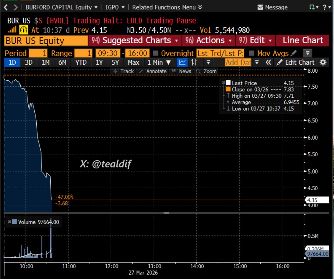Open the 1 Min interval dropdown
Viewport: 334px width, 279px height.
point(159,62)
